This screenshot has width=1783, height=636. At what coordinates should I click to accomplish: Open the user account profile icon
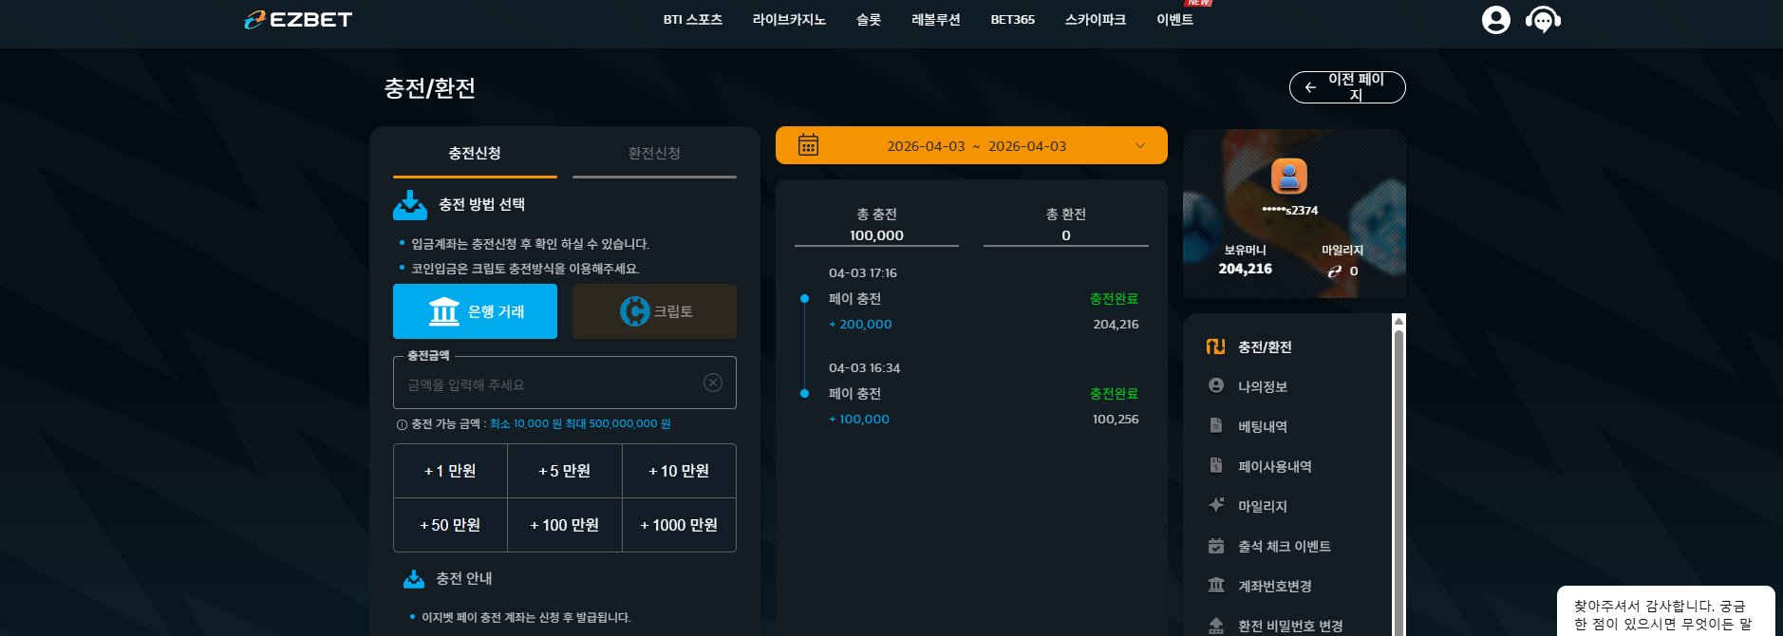1495,20
